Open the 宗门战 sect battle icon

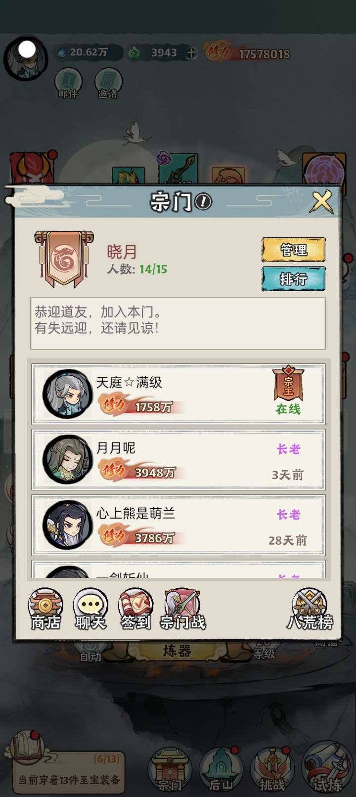182,609
